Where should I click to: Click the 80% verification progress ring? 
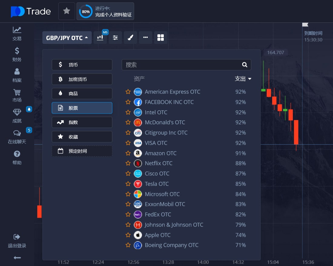click(x=86, y=12)
